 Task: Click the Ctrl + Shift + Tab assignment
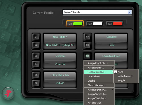click(60, 75)
